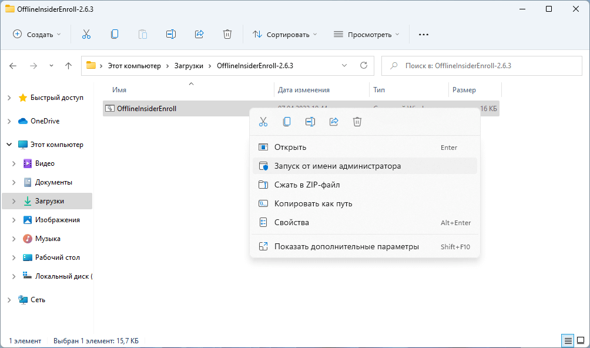Select Копировать как путь

pos(365,203)
